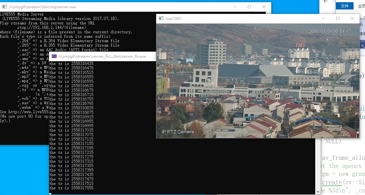Viewport: 365px width, 195px height.
Task: Open the 文件 tab in background window
Action: [345, 6]
